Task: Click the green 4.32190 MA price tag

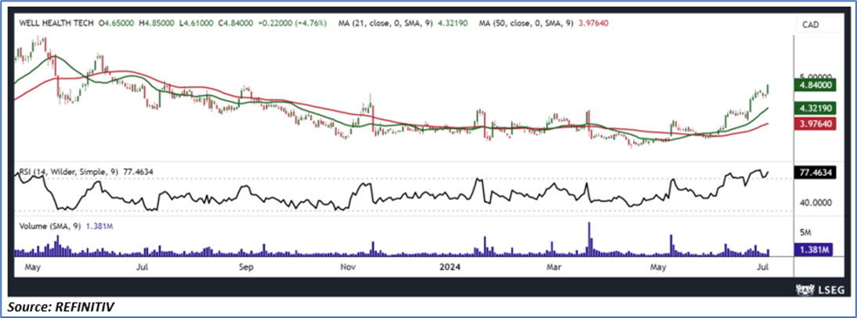Action: pos(815,108)
